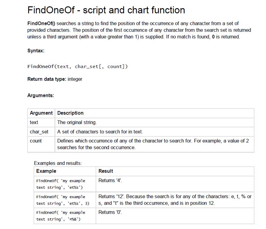This screenshot has height=229, width=266.
Task: Click the Arguments: heading
Action: coord(41,95)
